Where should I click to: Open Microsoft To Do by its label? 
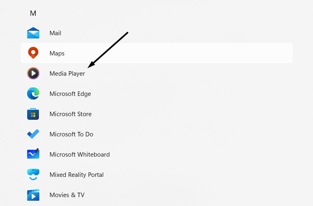tap(71, 134)
